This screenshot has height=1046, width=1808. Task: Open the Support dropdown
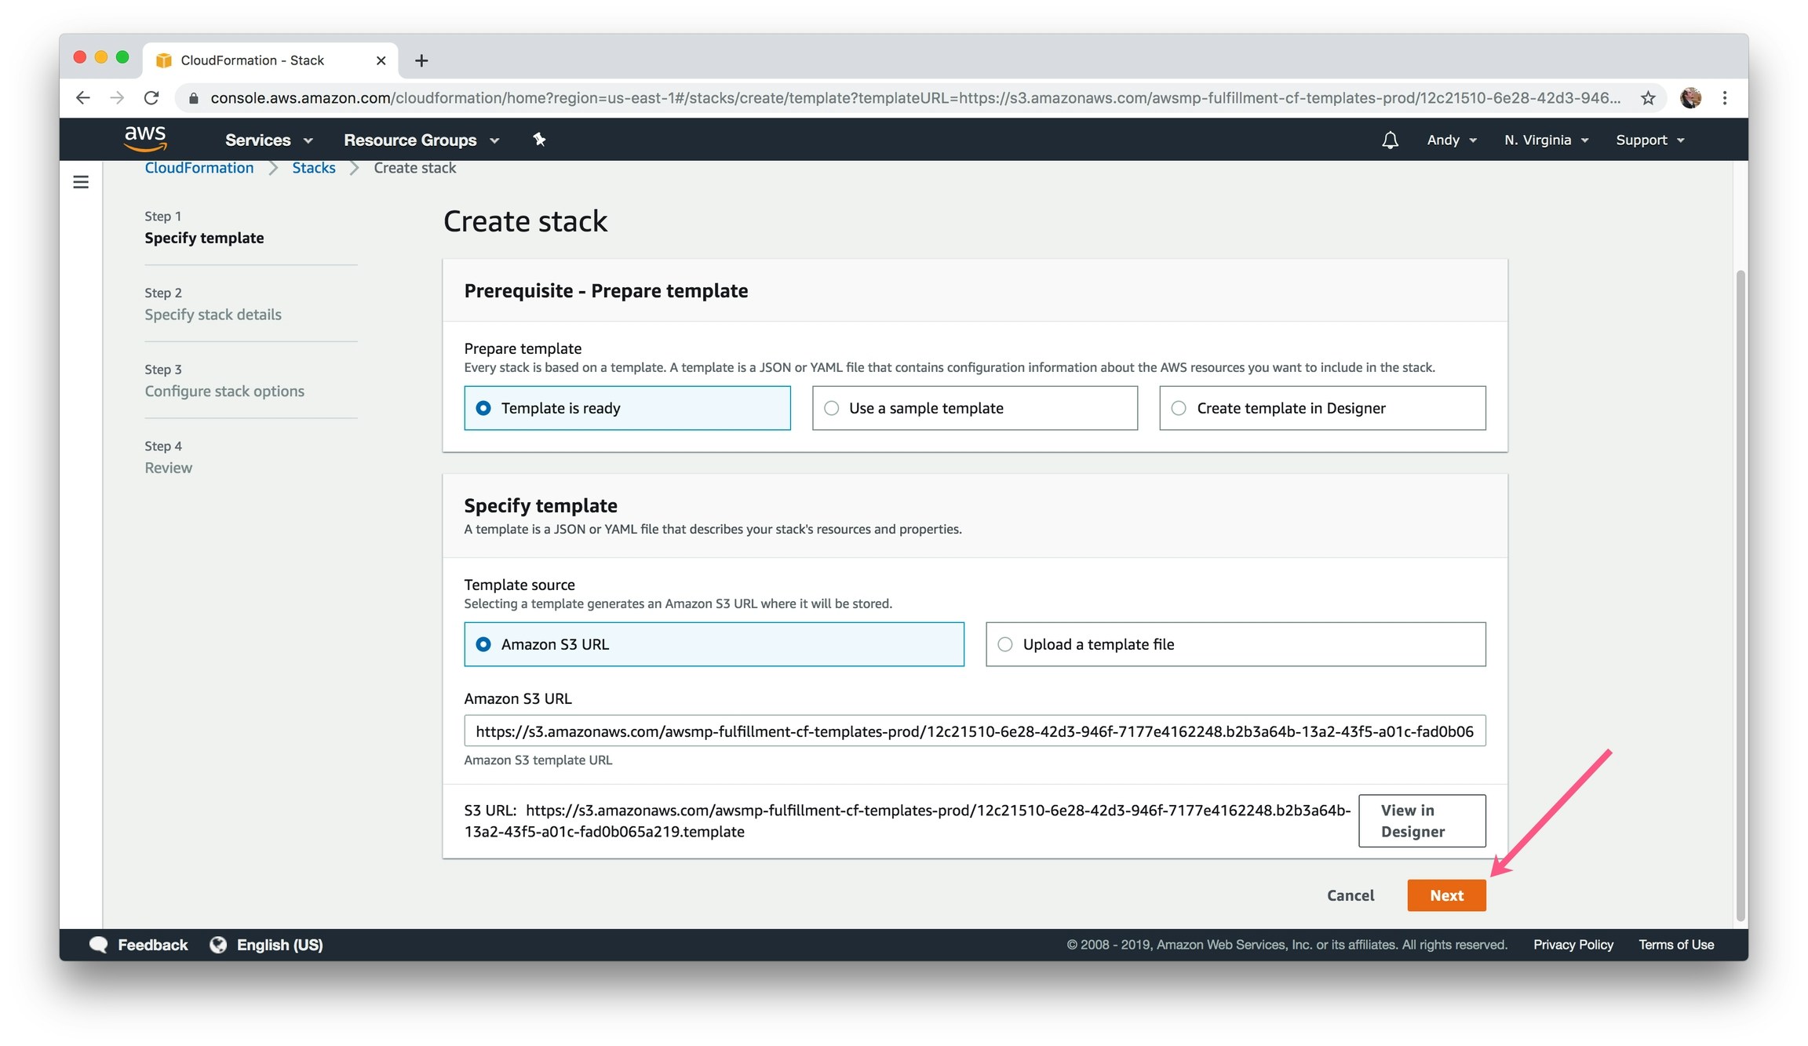[1650, 140]
